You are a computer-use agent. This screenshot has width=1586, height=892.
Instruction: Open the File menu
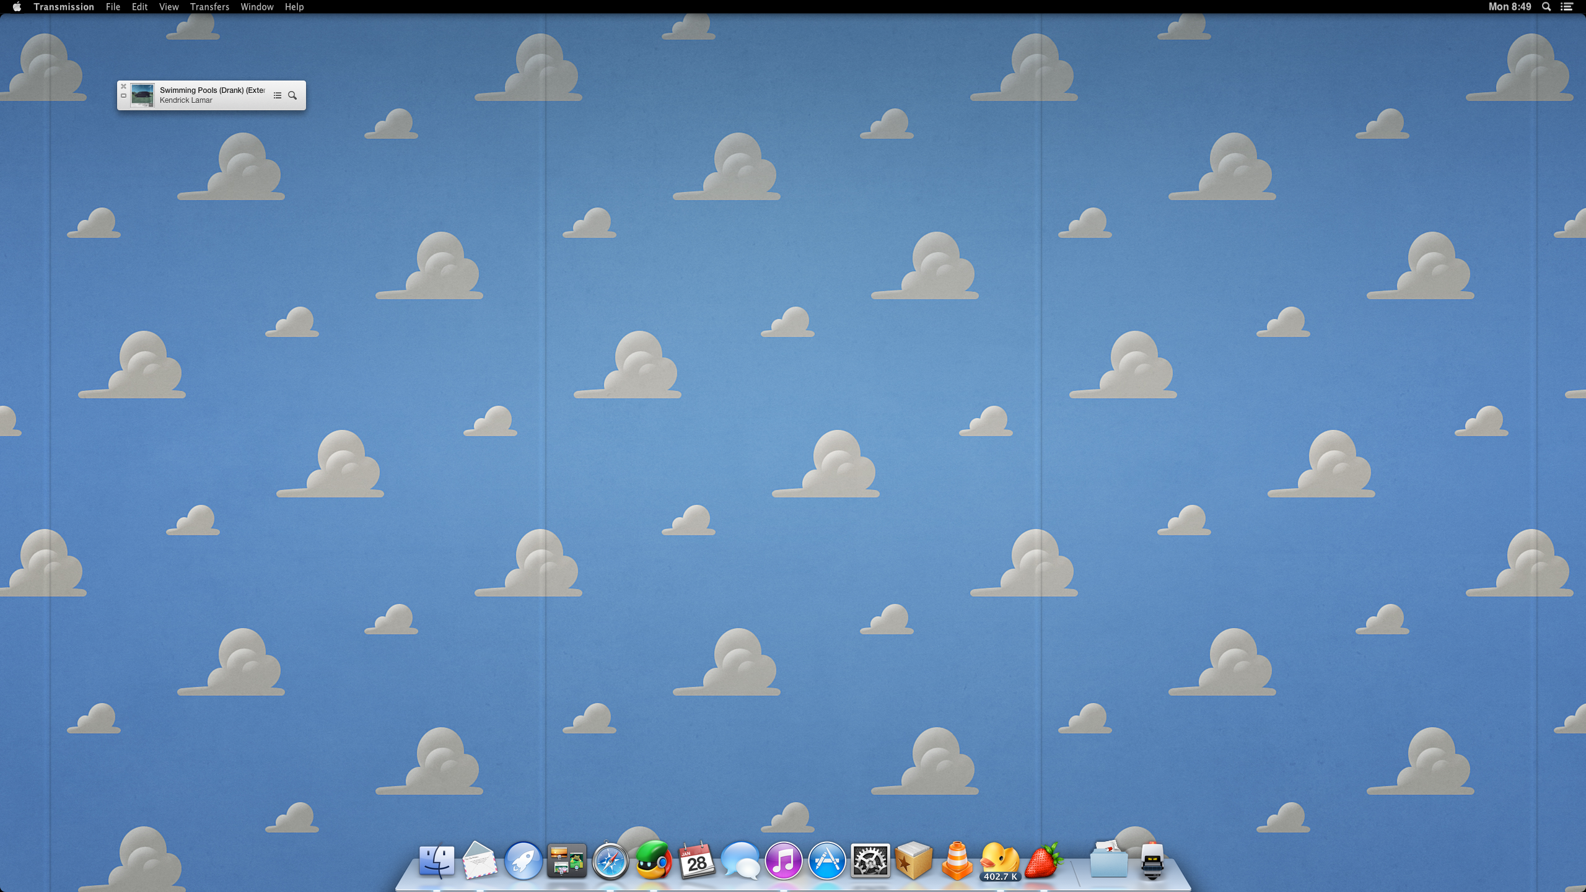[113, 7]
